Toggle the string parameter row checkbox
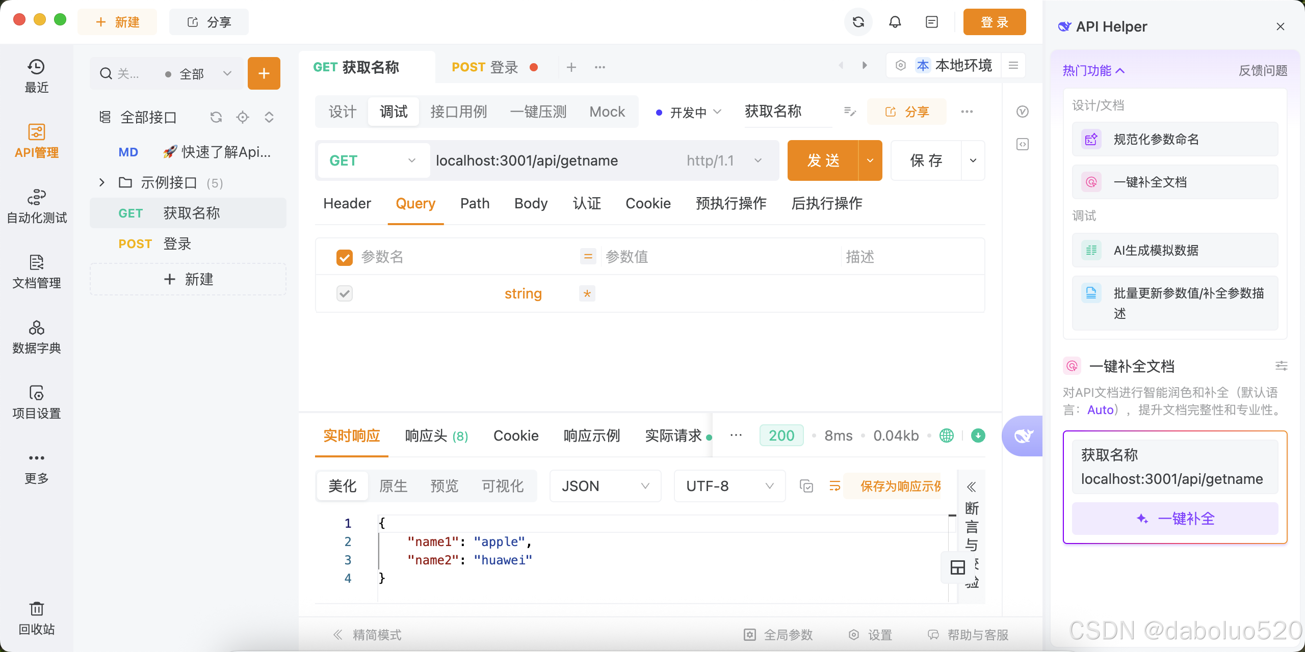The width and height of the screenshot is (1305, 652). pyautogui.click(x=345, y=293)
